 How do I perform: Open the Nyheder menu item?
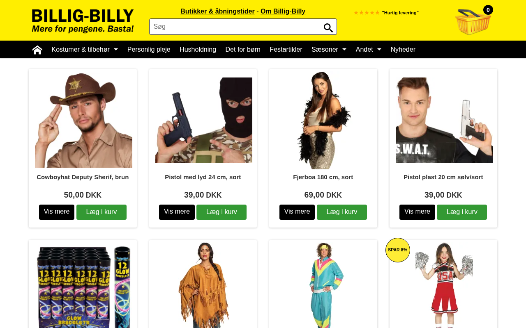click(x=403, y=50)
